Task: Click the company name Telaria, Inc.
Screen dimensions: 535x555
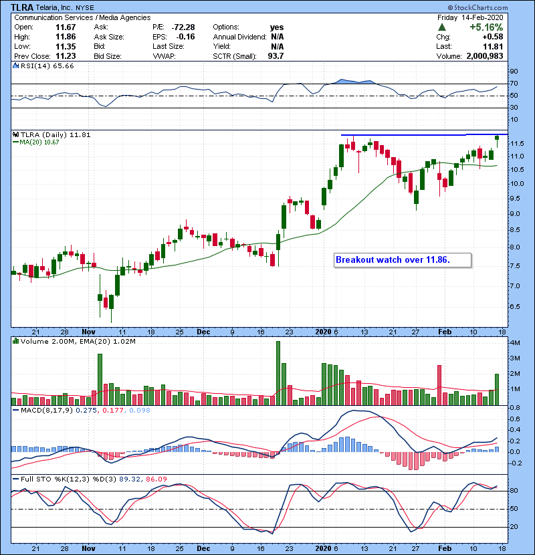Action: point(53,7)
